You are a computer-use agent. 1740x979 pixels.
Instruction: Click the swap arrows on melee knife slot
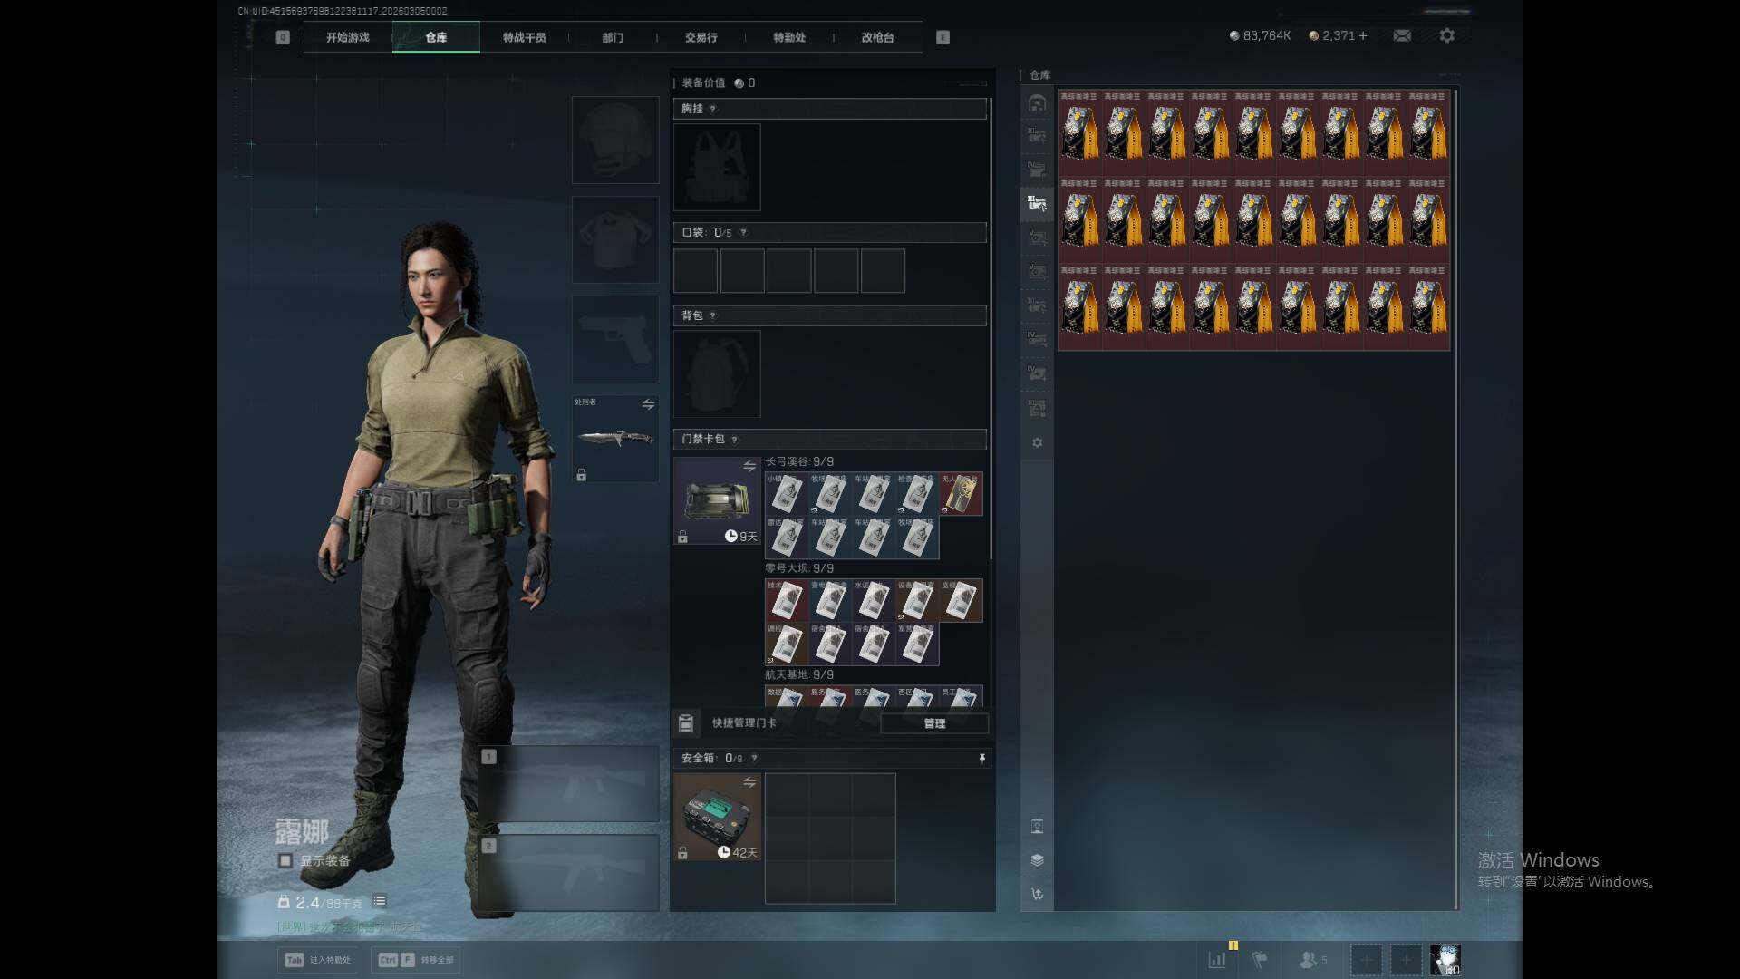click(648, 404)
